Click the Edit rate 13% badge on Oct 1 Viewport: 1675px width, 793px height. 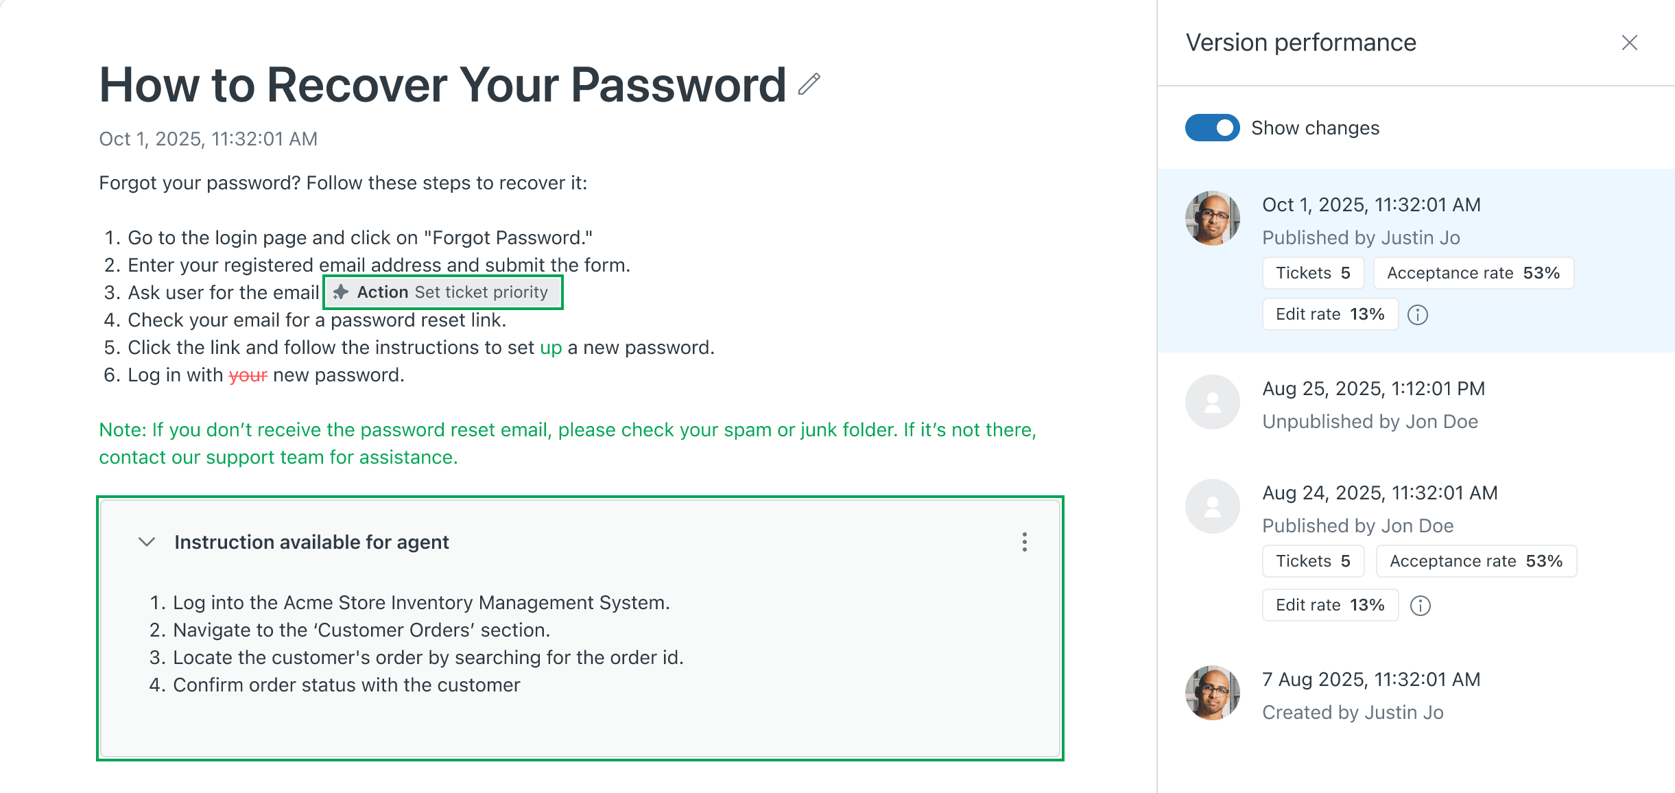[x=1329, y=314]
